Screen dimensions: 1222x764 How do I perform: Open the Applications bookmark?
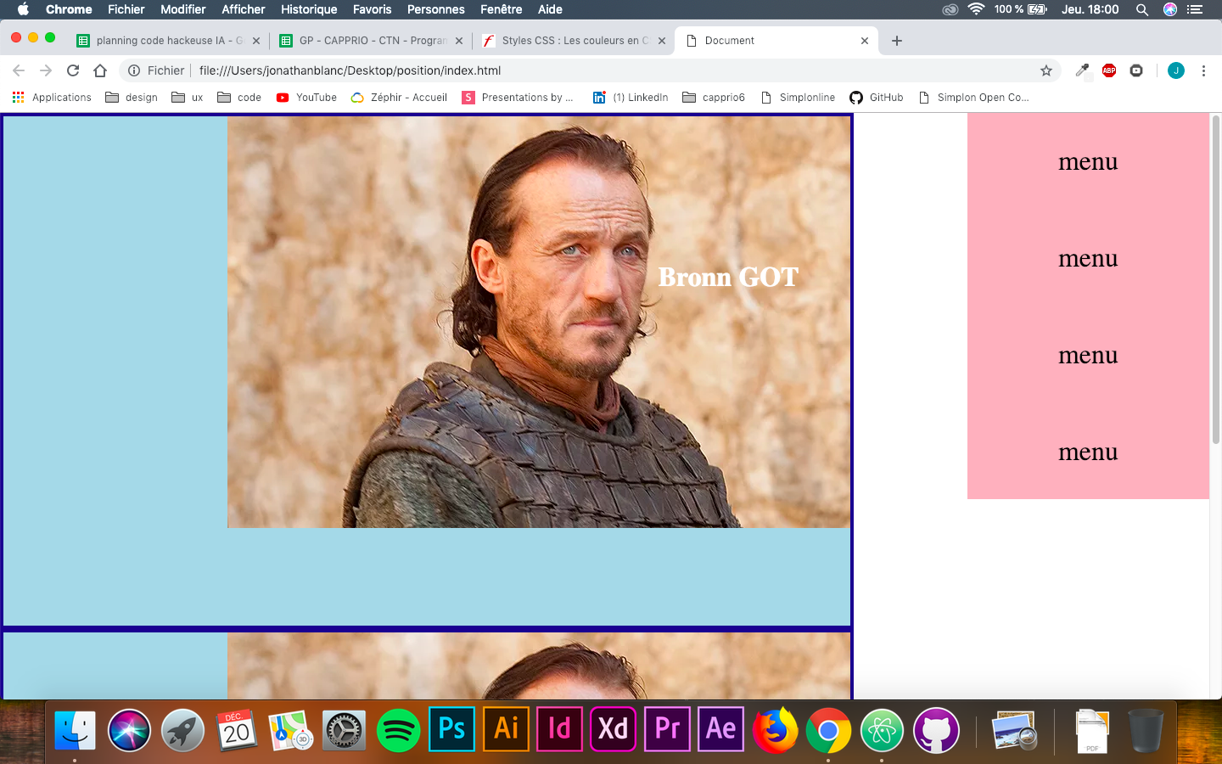pos(52,98)
